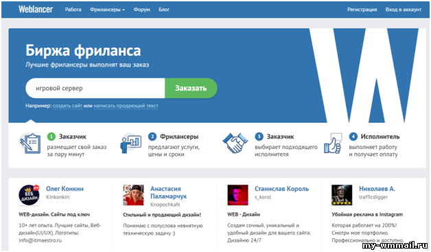Click Лучшие фрилансеры выполнят ваш заказ subtitle

pyautogui.click(x=87, y=65)
